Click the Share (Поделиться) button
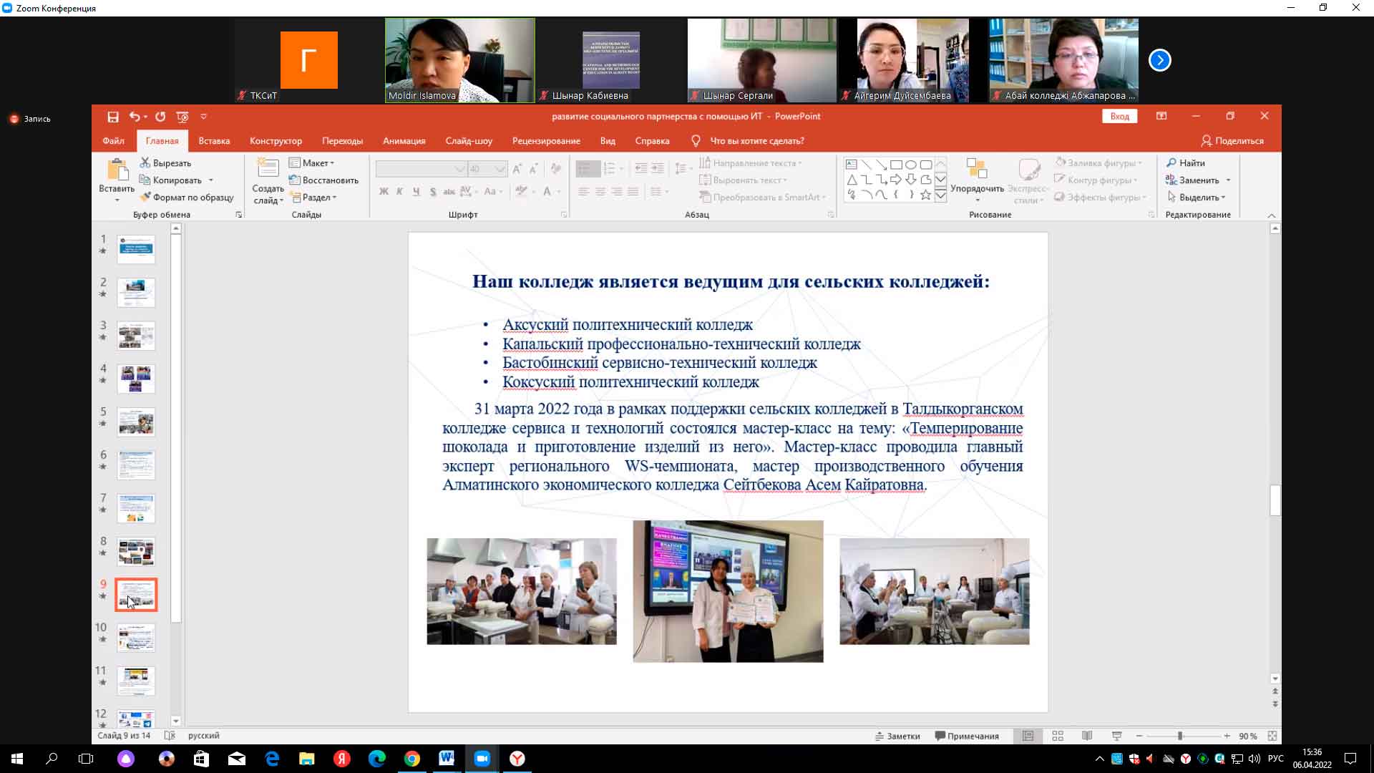The image size is (1374, 773). click(1232, 141)
